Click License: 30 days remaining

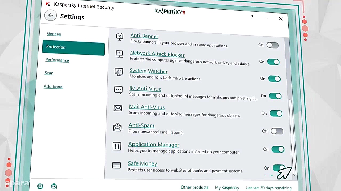(x=269, y=188)
